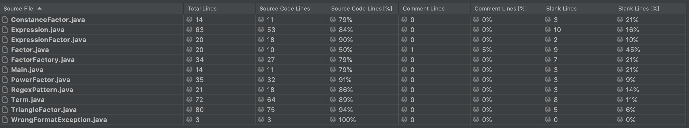Click the file icon beside WrongFormatException.java

coord(5,120)
